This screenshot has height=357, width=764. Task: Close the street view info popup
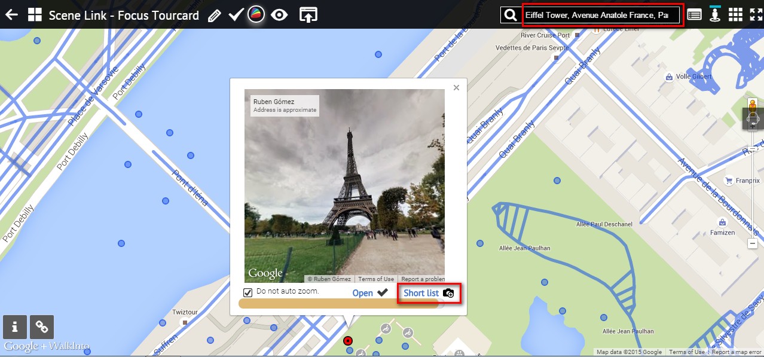pos(456,87)
